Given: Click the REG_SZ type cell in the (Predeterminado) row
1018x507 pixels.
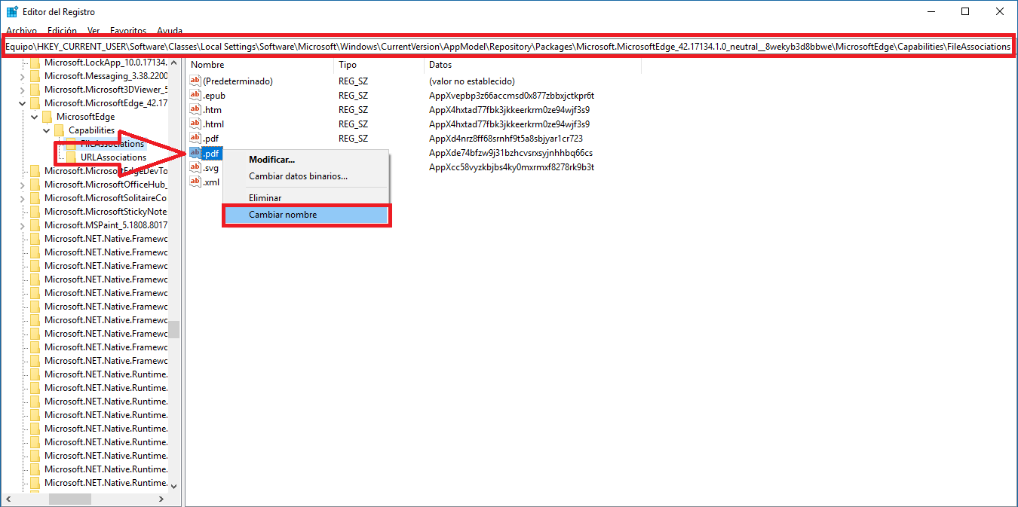Looking at the screenshot, I should click(353, 81).
